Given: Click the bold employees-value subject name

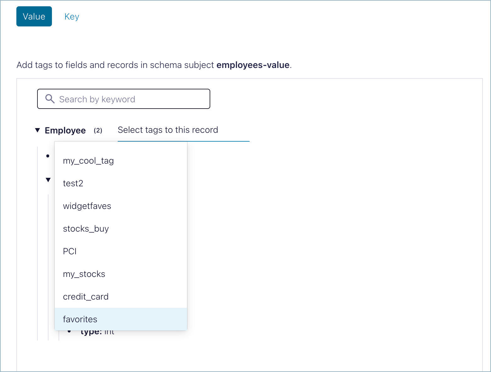Looking at the screenshot, I should click(x=253, y=65).
